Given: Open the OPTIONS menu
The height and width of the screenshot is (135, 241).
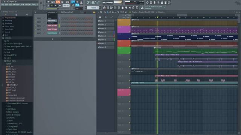Looking at the screenshot, I should click(28, 4).
